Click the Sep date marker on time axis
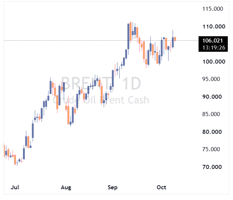 (x=113, y=187)
